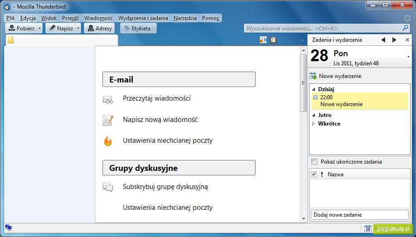
Task: Open the Tasks tab icon
Action: pos(273,40)
